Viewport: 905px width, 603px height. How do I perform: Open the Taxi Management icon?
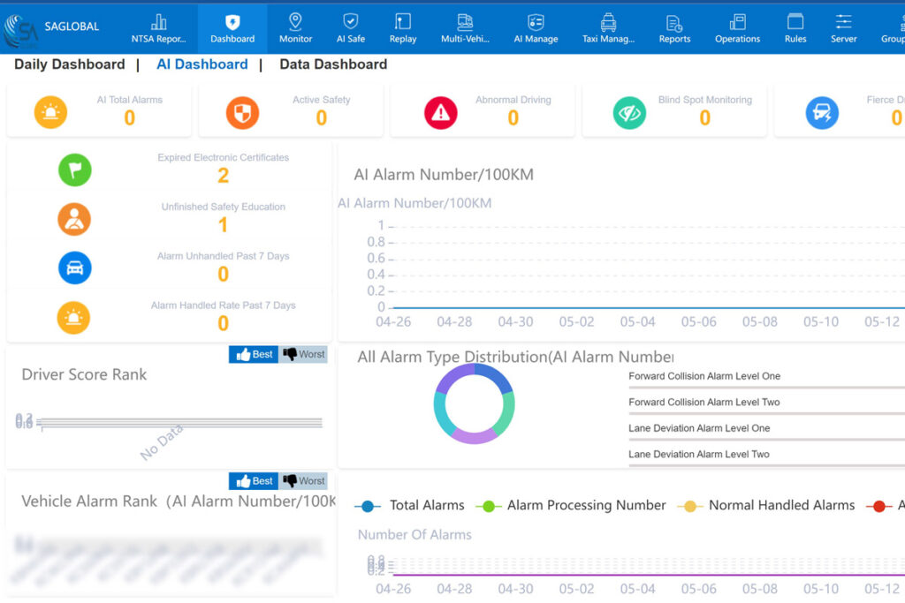(x=608, y=22)
